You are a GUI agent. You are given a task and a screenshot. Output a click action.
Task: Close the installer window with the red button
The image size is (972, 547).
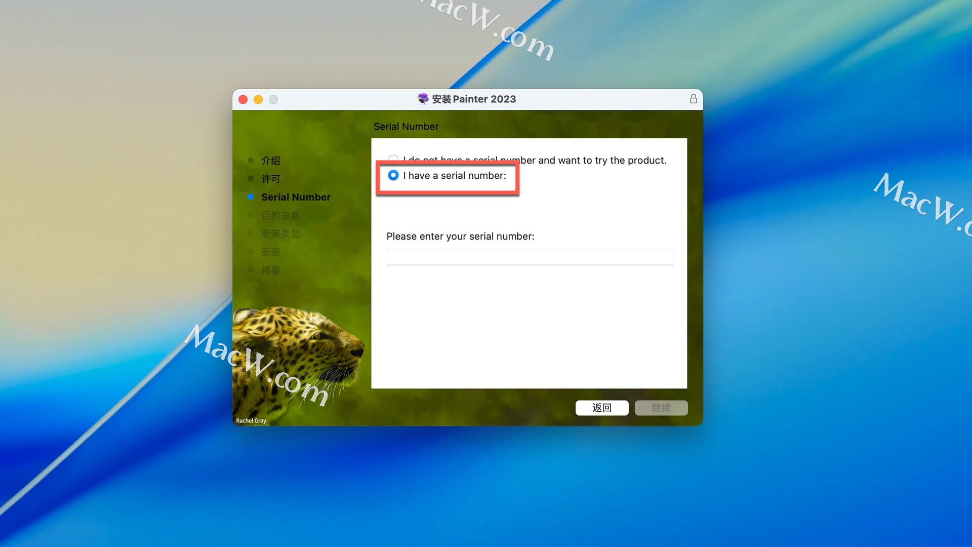243,99
